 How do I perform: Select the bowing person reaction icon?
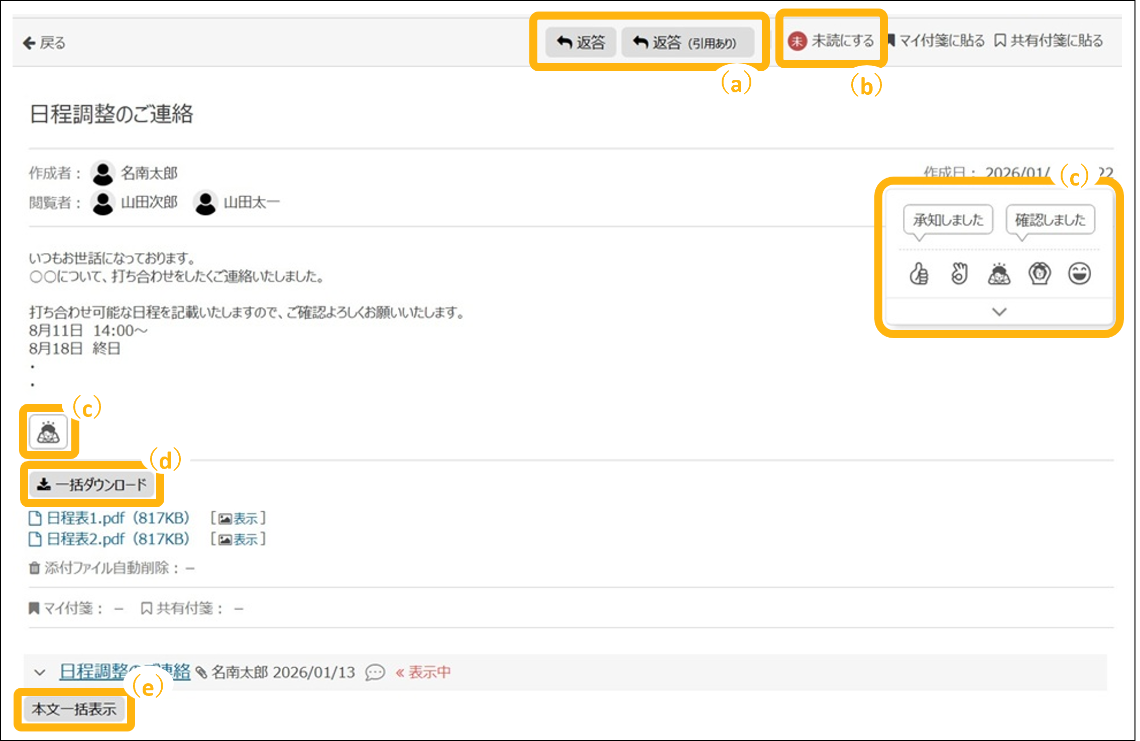tap(999, 274)
